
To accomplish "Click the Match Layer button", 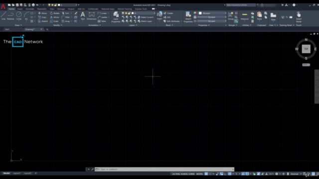I will (145, 21).
